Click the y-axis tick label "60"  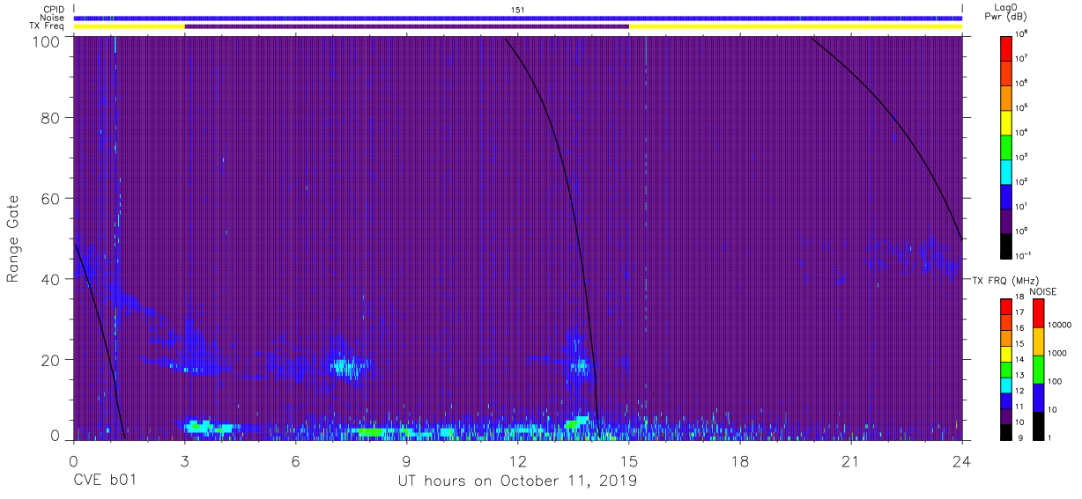[51, 198]
